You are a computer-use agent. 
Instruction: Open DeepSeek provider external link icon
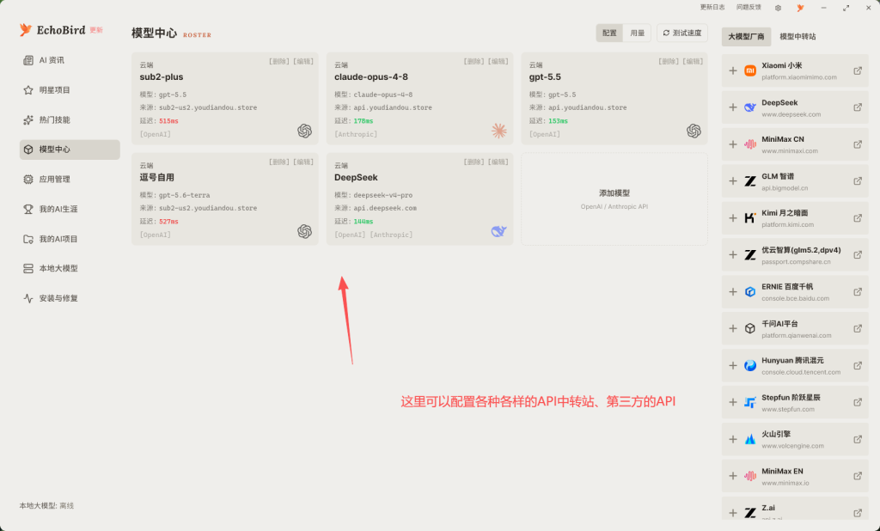pyautogui.click(x=858, y=107)
